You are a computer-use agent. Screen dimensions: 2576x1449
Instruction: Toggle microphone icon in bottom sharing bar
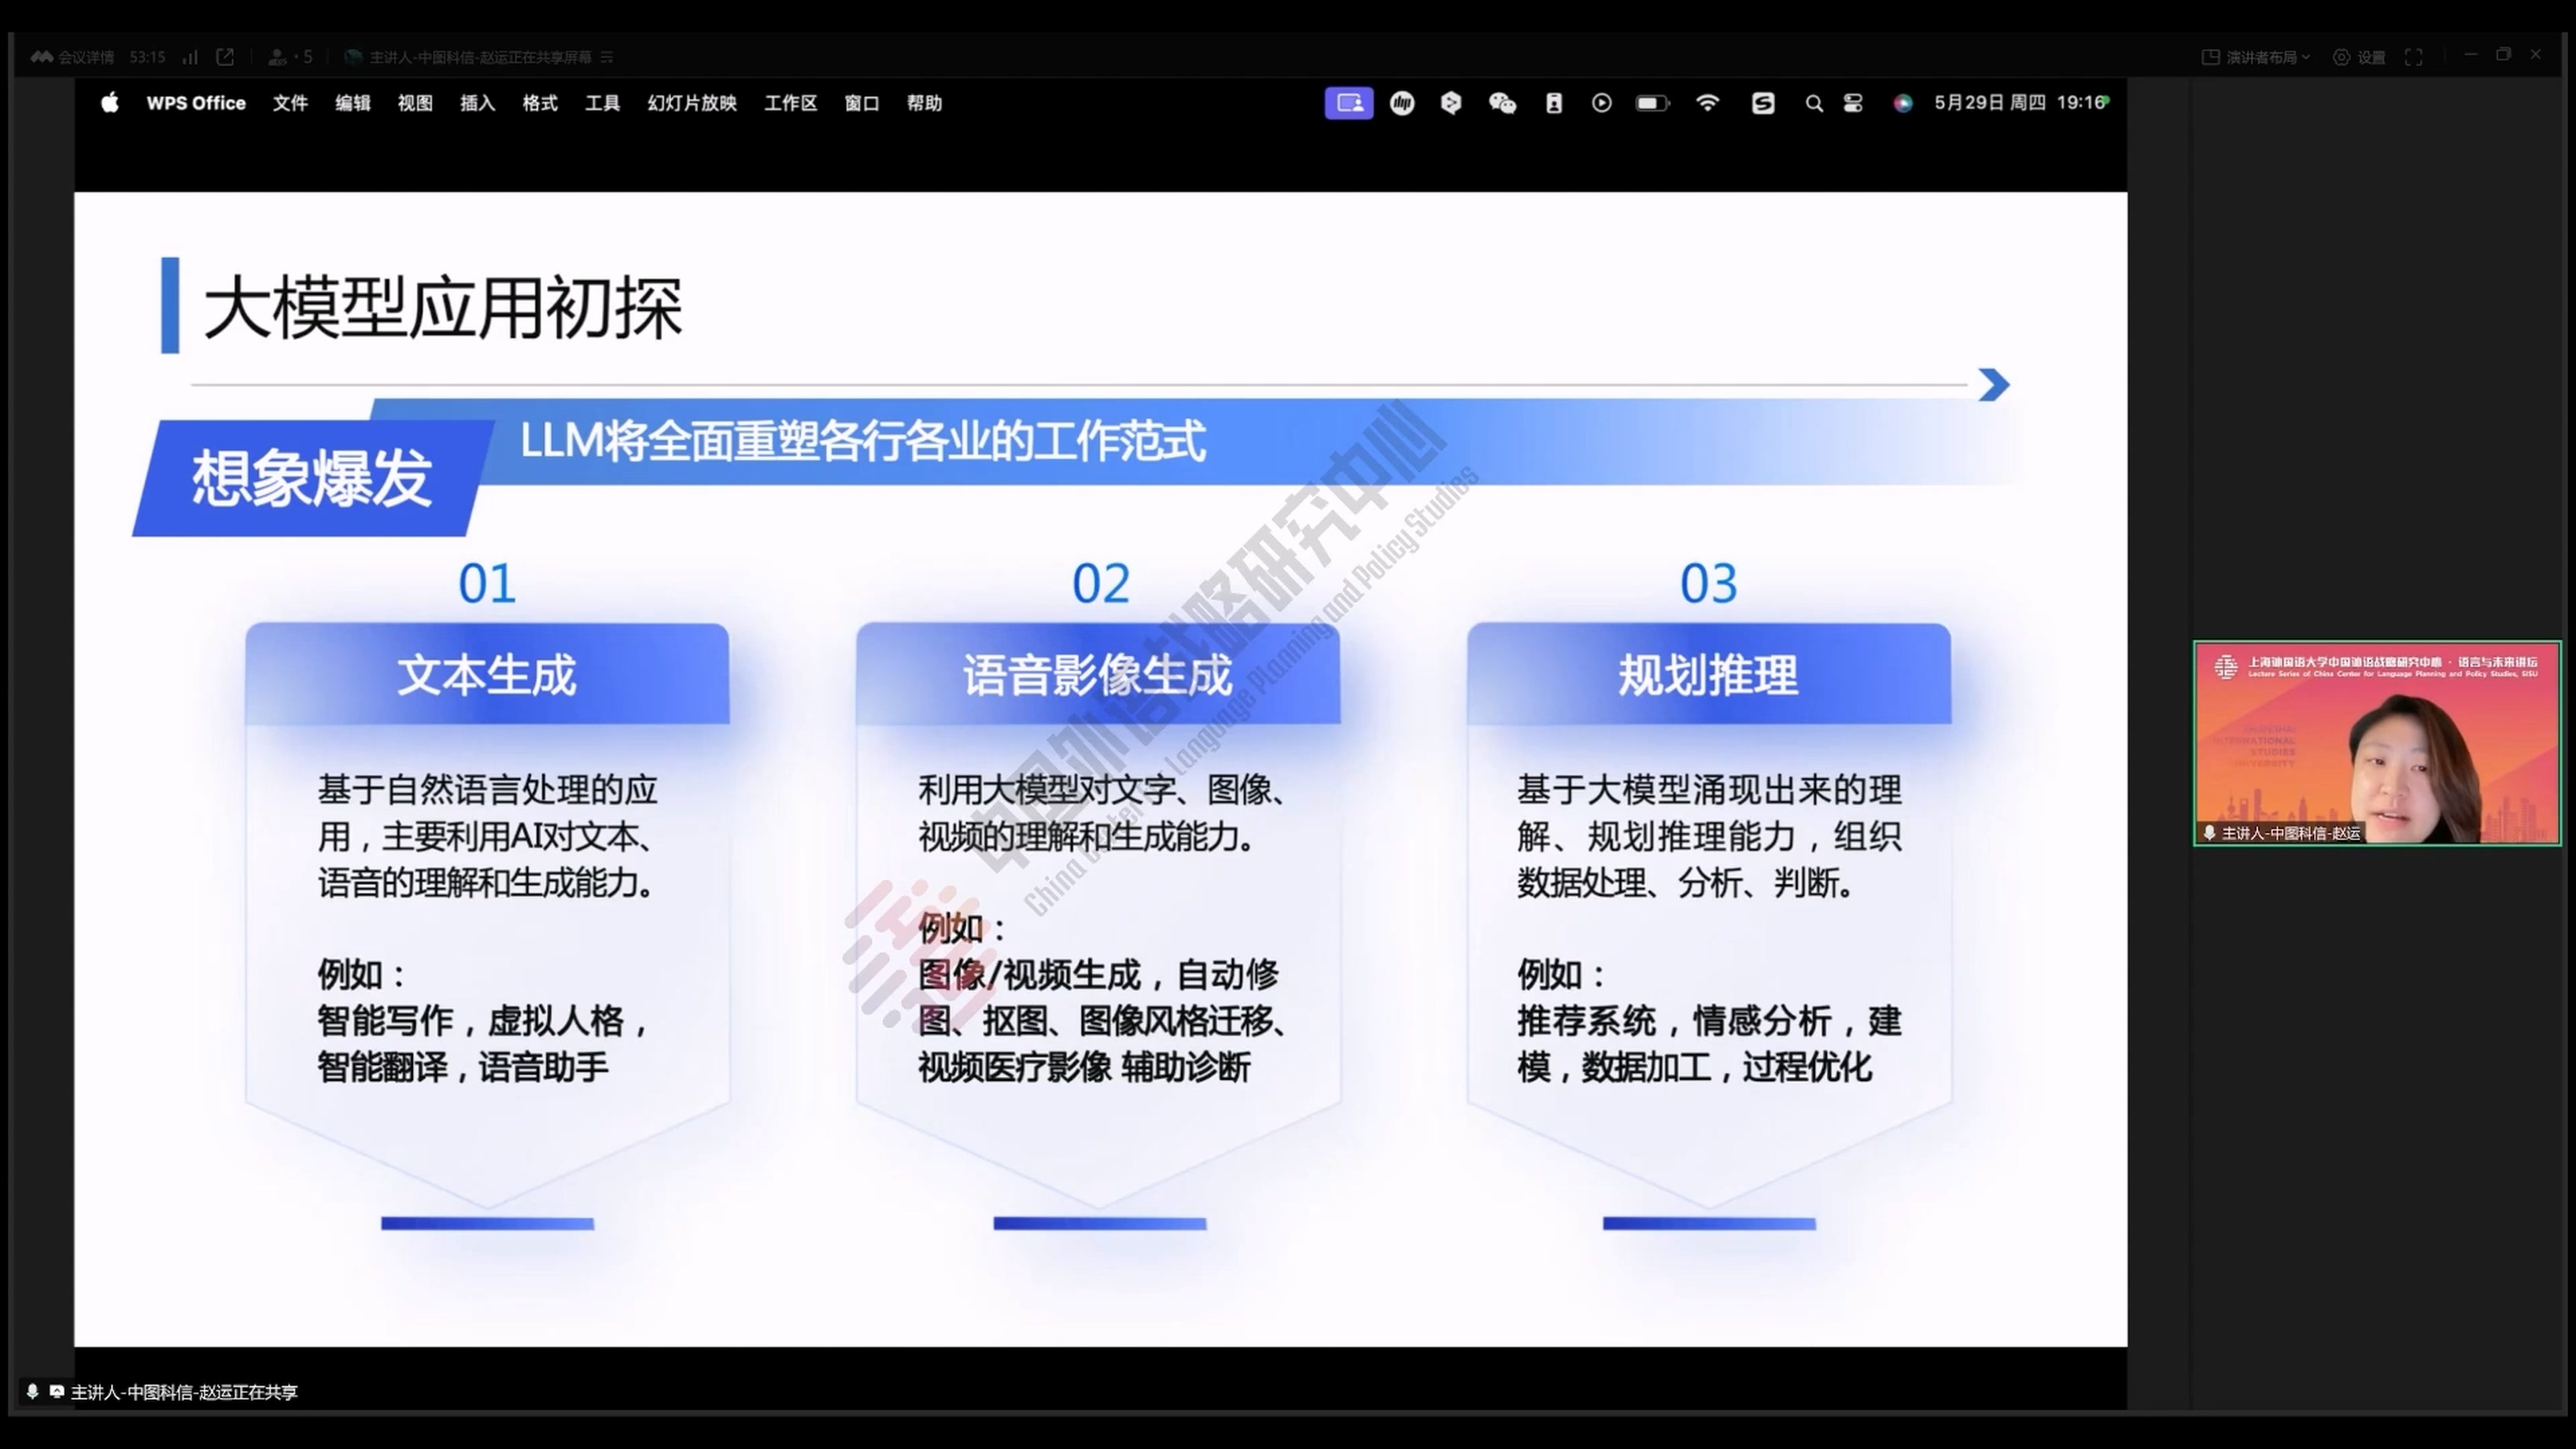click(x=32, y=1391)
